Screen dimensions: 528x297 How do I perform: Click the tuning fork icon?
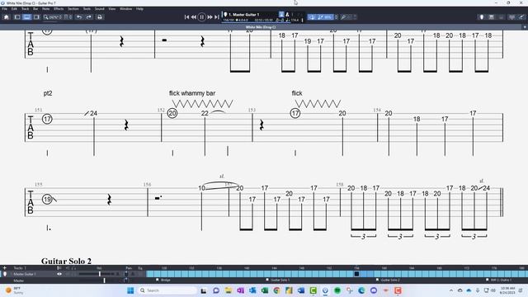(343, 16)
